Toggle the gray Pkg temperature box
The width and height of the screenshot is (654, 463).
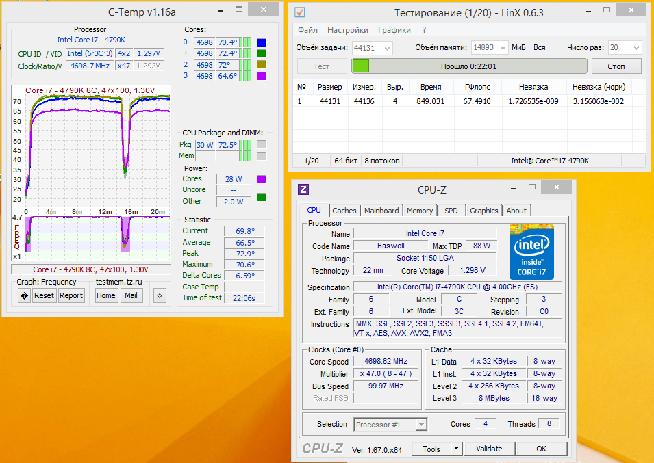coord(261,145)
